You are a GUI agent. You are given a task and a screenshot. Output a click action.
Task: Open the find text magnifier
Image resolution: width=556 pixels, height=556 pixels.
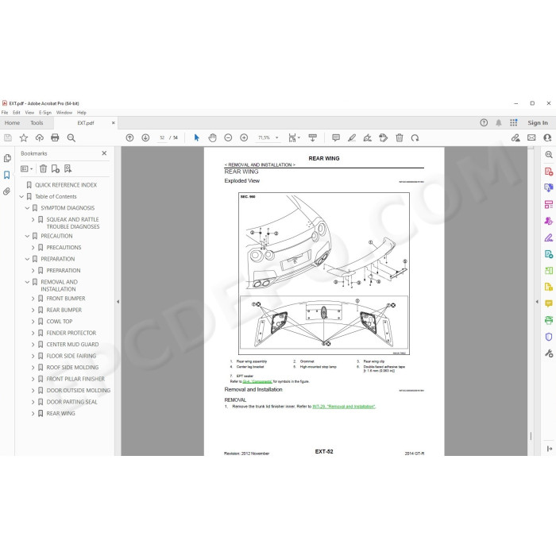[71, 137]
